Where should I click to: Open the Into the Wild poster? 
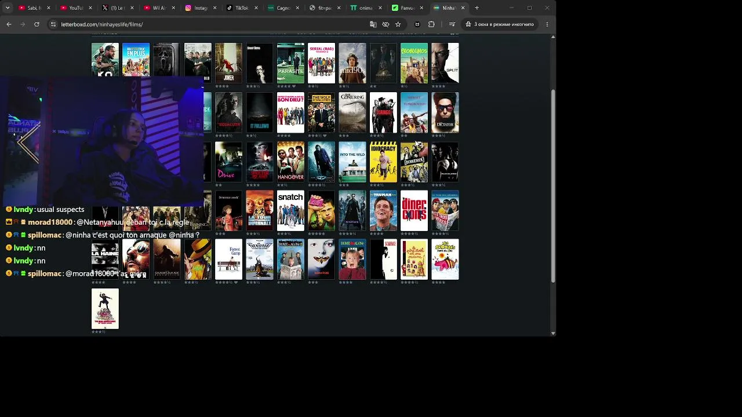pos(352,162)
